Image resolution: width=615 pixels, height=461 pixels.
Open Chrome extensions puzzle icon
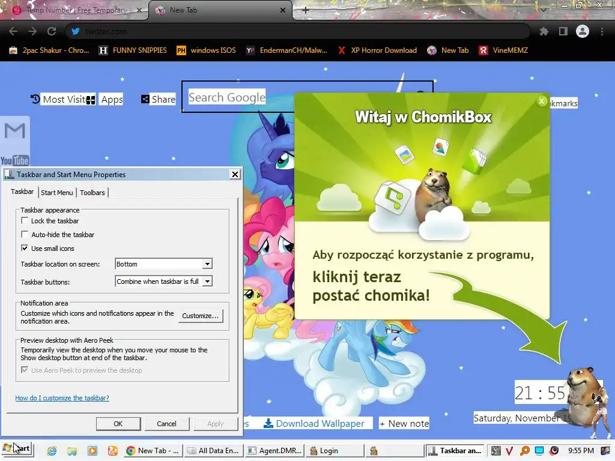click(544, 31)
